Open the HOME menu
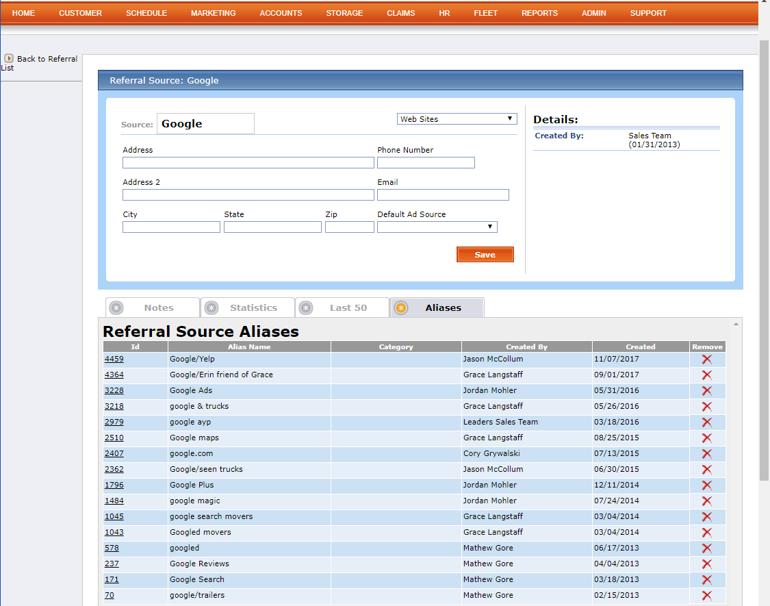The width and height of the screenshot is (770, 606). 23,13
